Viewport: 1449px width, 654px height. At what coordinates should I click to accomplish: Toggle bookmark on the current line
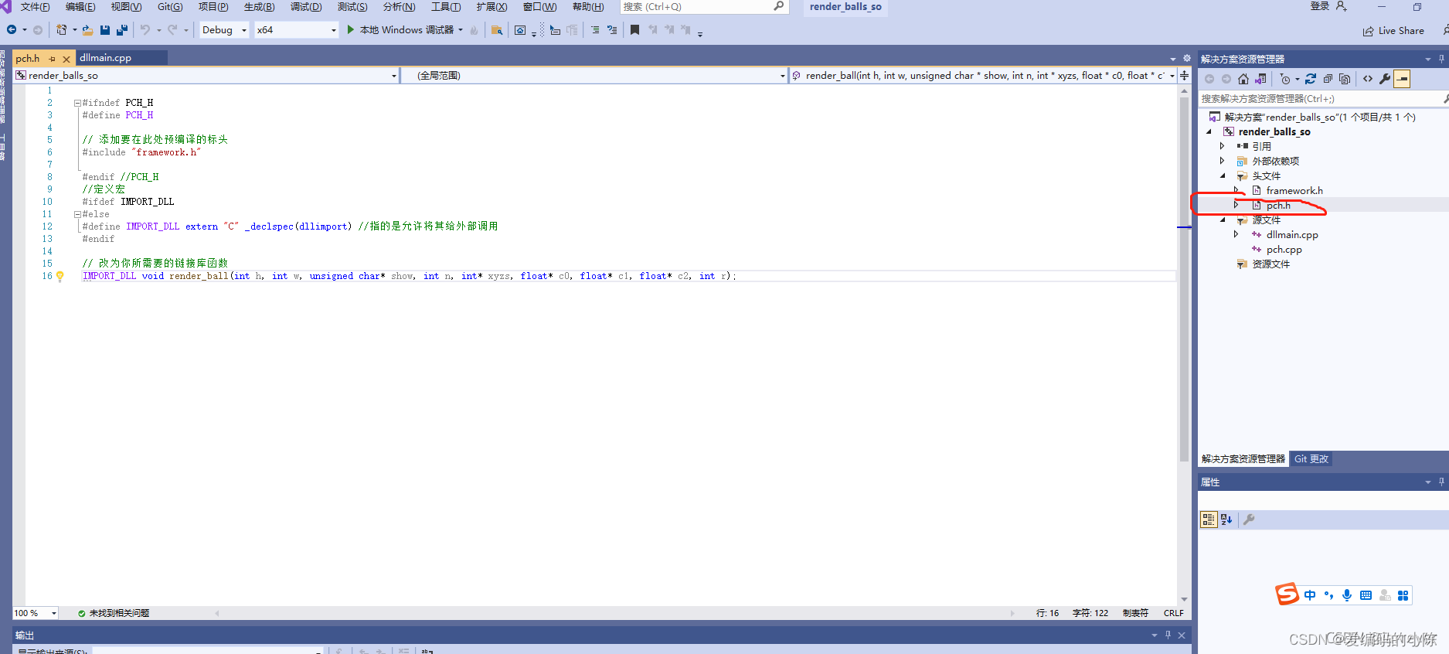pos(634,30)
